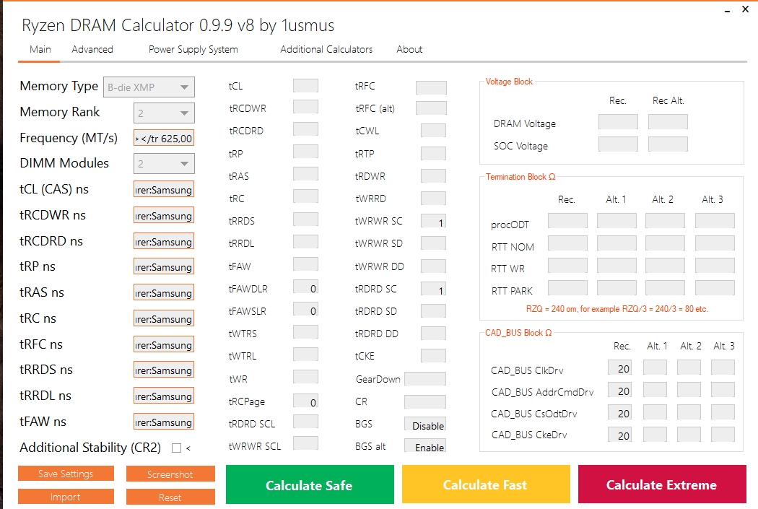Image resolution: width=758 pixels, height=509 pixels.
Task: Click the BGS alt Enable field
Action: [x=425, y=445]
